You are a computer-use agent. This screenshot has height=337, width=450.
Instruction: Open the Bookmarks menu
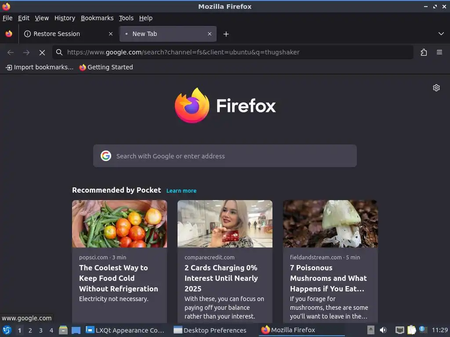[97, 18]
